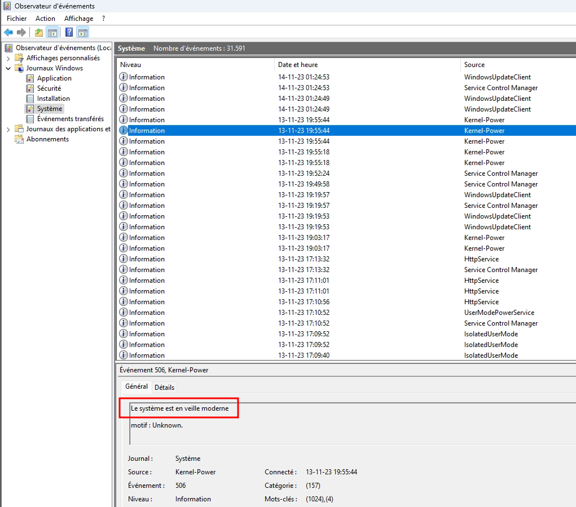Click the Abonnements folder icon
Image resolution: width=576 pixels, height=507 pixels.
tap(19, 139)
